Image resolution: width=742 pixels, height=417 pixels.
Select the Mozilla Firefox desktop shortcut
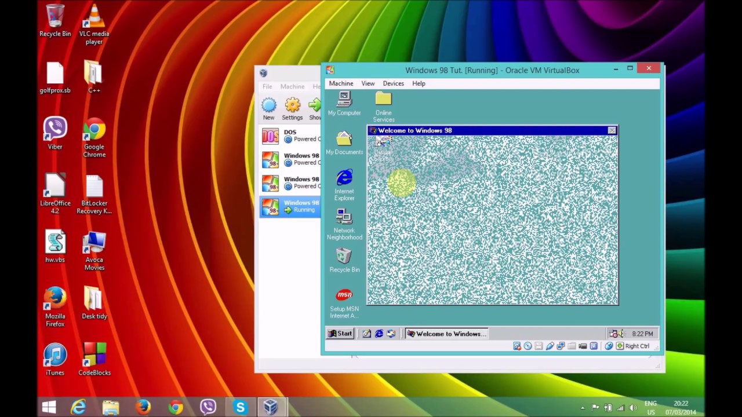point(55,307)
